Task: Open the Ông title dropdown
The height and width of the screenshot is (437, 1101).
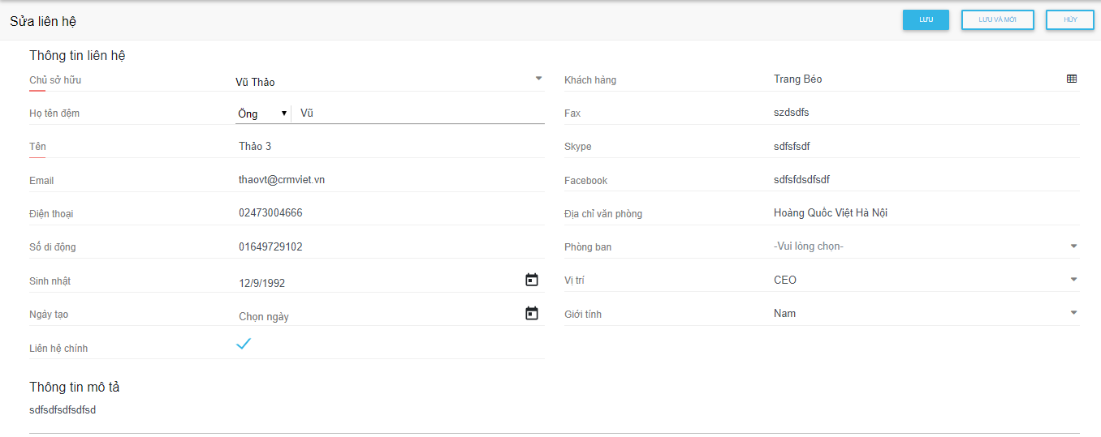Action: (262, 114)
